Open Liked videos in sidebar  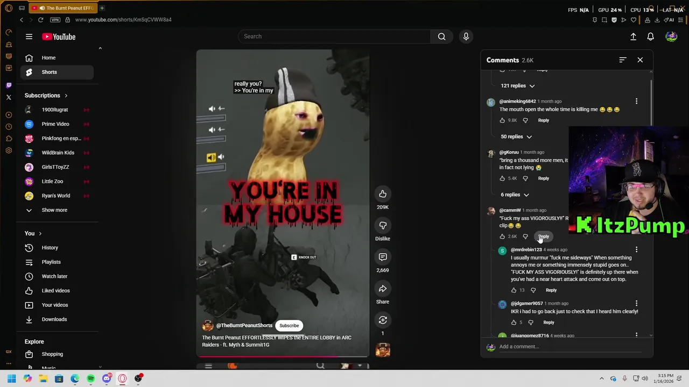coord(57,291)
